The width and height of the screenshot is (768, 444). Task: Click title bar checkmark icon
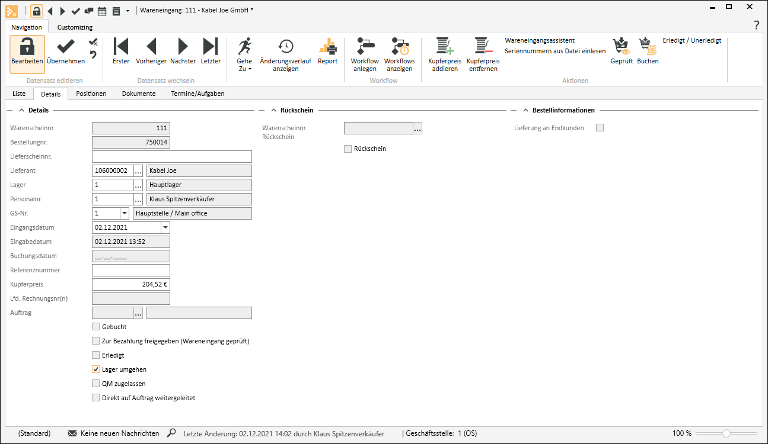point(75,11)
